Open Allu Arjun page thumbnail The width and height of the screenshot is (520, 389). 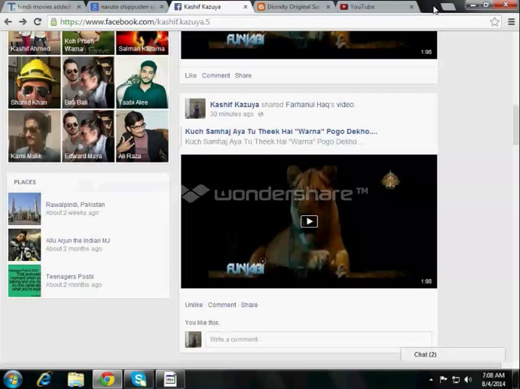tap(24, 245)
